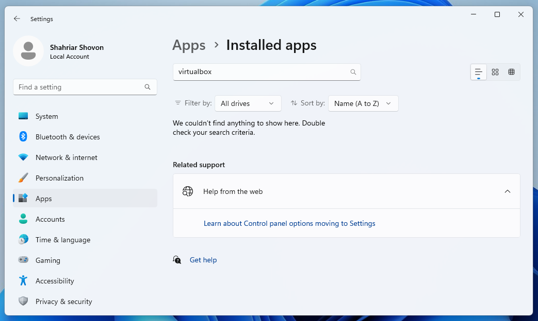Open Network & internet settings

(x=66, y=157)
